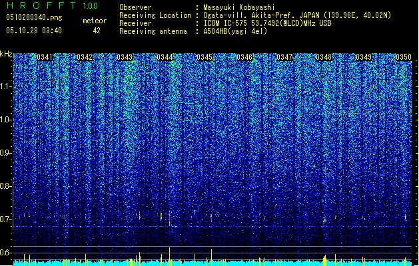Click observer name Masayuki Kobayashi
419x266 pixels.
(239, 7)
